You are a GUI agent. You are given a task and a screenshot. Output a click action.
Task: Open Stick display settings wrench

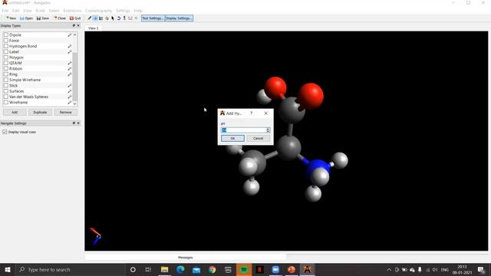click(70, 86)
